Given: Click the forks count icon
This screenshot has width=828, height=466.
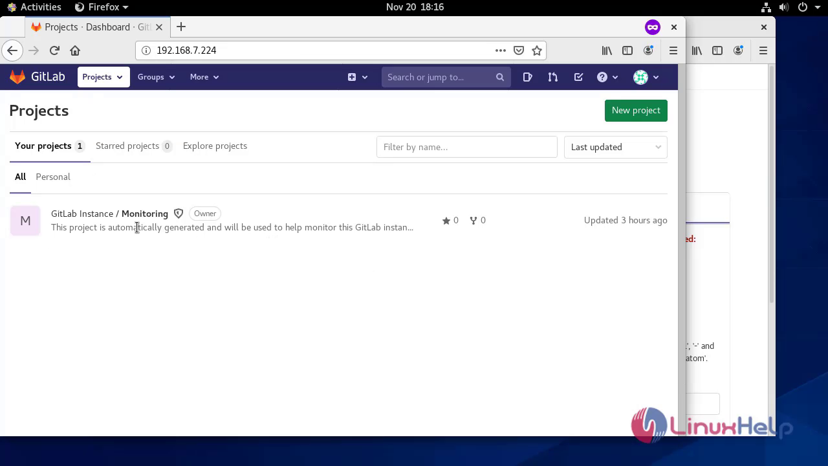Looking at the screenshot, I should [x=474, y=221].
